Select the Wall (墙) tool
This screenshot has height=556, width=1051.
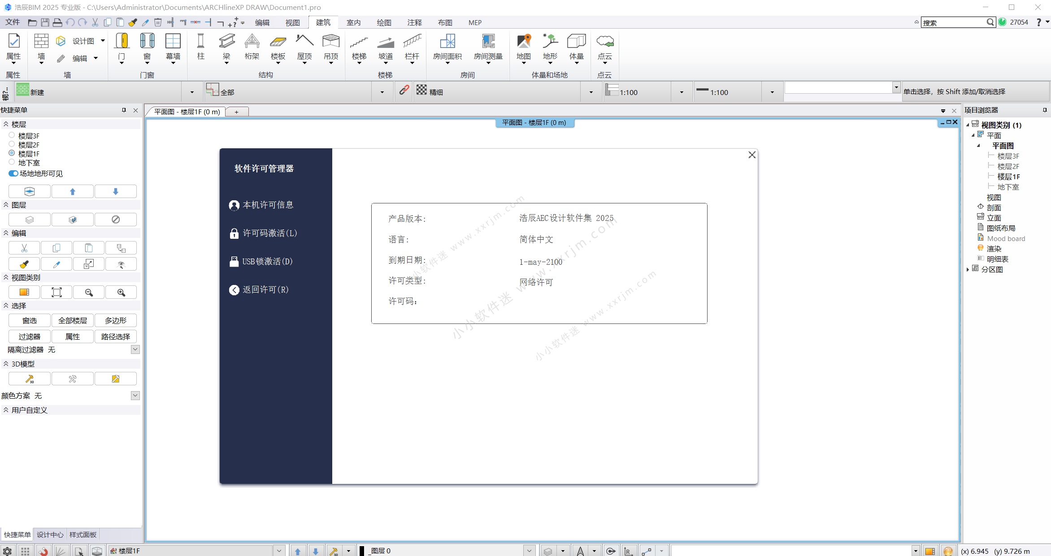(41, 47)
